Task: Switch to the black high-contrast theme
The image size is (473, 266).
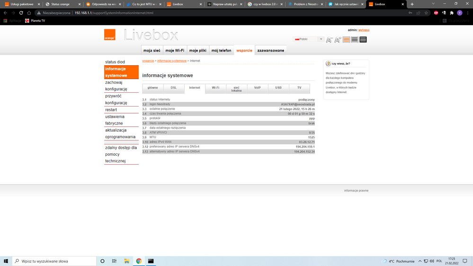Action: tap(363, 40)
